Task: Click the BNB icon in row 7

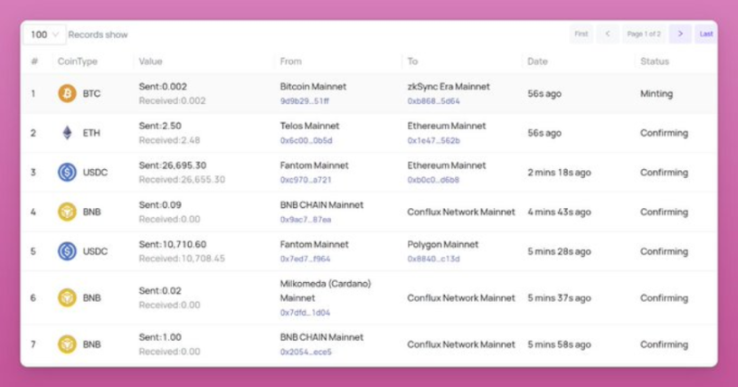Action: click(x=67, y=344)
